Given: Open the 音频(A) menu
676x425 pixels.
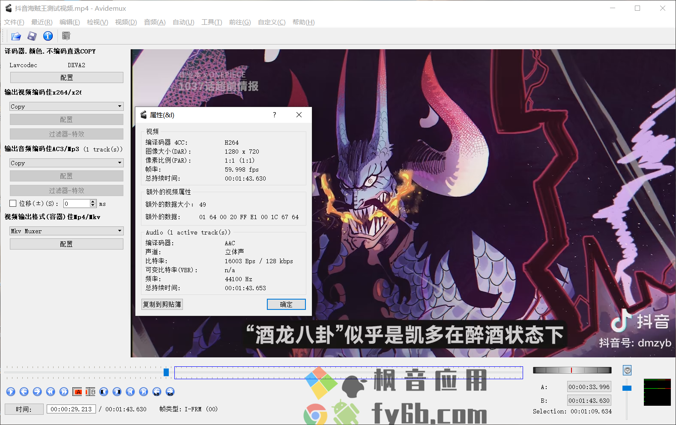Looking at the screenshot, I should (x=155, y=22).
